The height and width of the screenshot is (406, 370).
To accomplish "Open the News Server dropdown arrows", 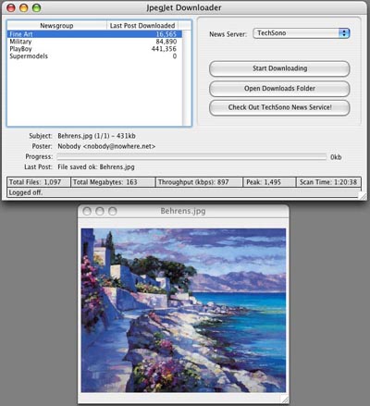I will click(x=344, y=33).
